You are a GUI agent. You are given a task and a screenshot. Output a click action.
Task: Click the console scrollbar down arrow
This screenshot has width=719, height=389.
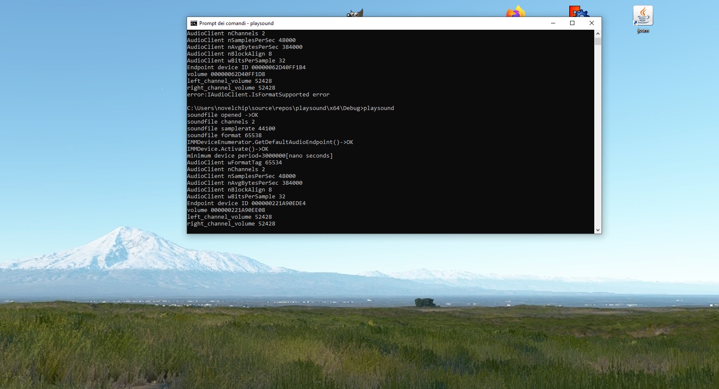click(598, 230)
